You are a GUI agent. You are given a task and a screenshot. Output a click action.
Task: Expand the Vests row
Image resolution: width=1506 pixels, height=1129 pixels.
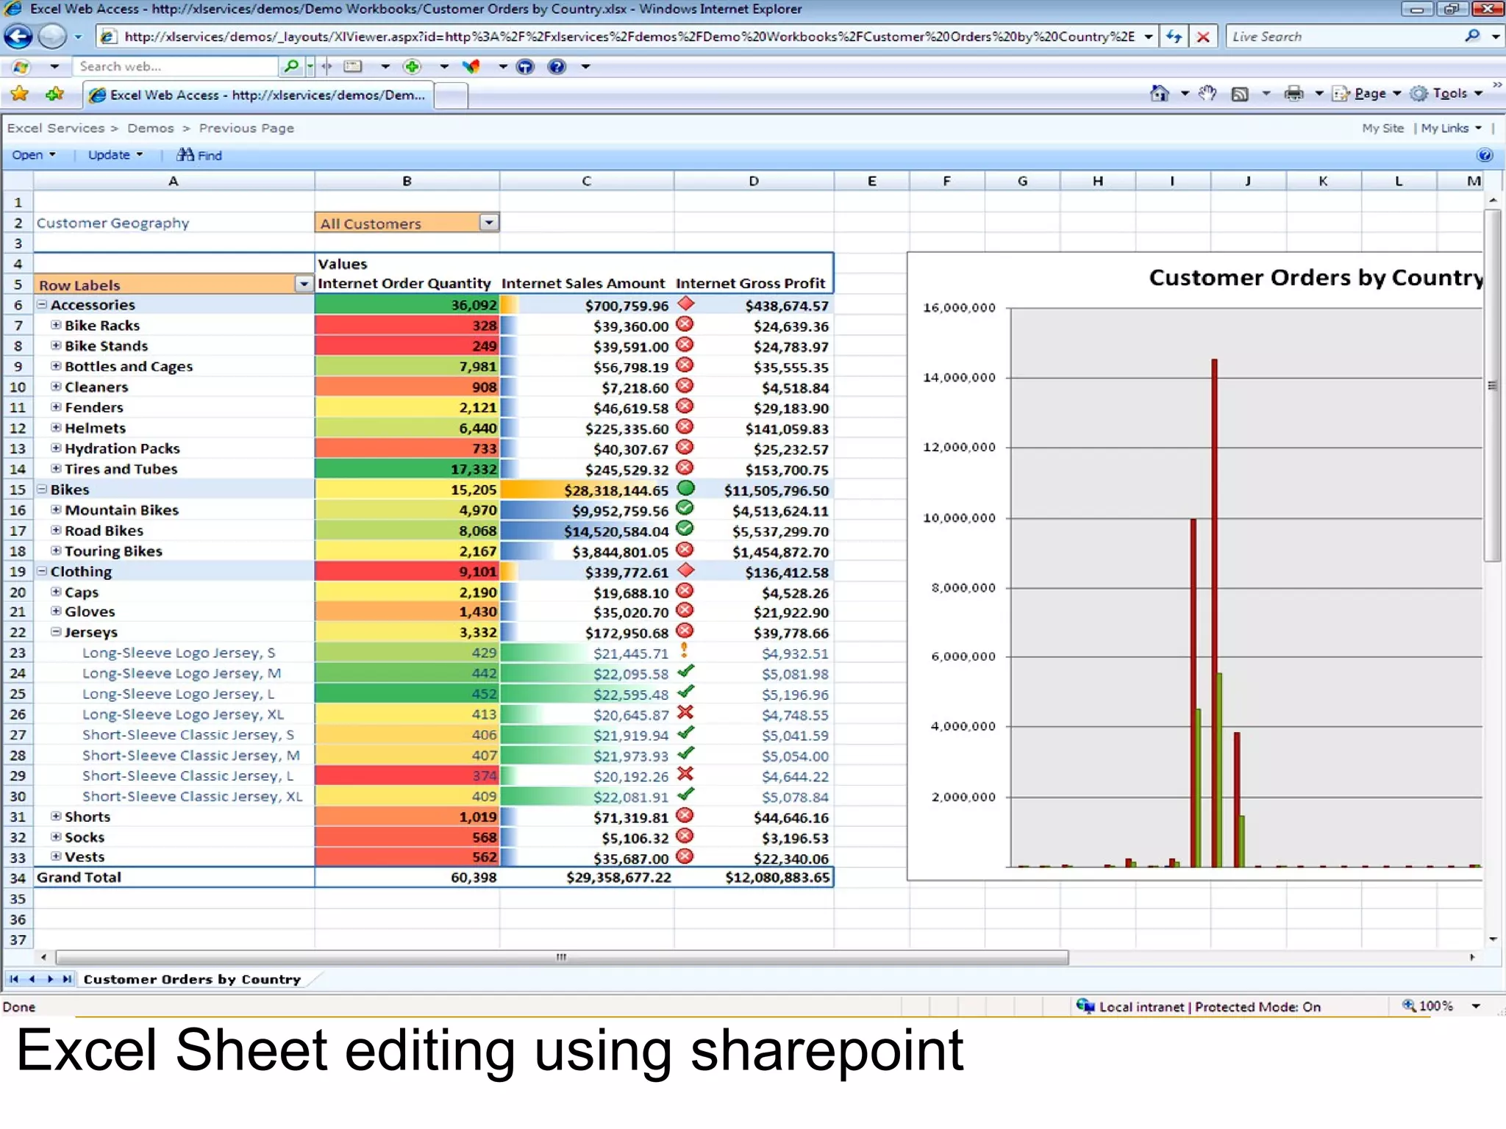[x=56, y=856]
